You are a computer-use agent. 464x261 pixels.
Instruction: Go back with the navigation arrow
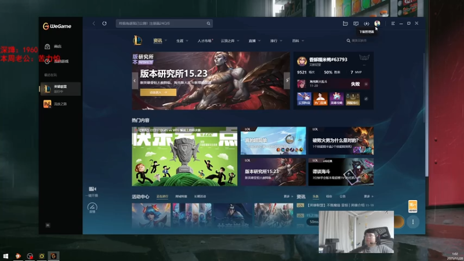pyautogui.click(x=94, y=23)
